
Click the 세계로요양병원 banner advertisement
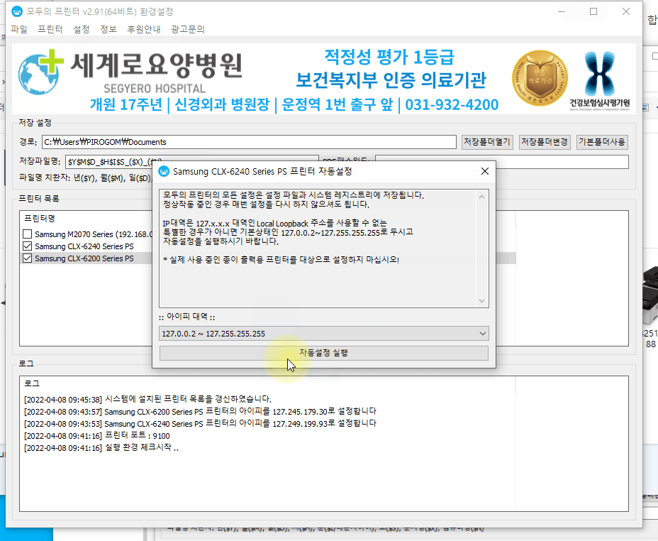[x=323, y=79]
